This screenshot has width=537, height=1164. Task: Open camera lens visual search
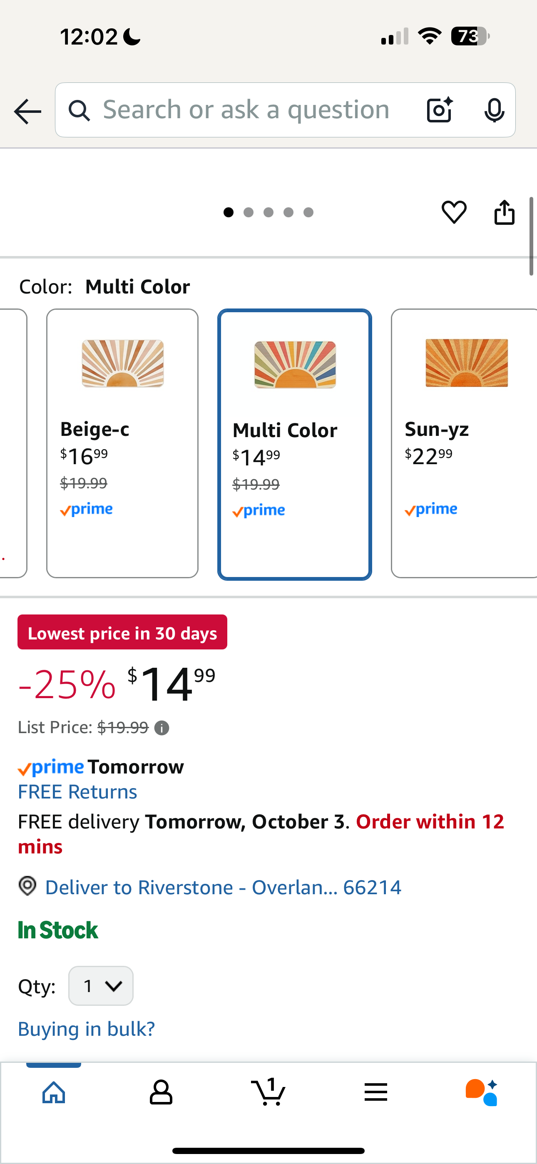coord(439,110)
